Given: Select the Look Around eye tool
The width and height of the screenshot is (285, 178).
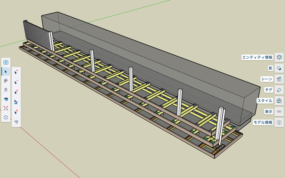Looking at the screenshot, I should [6, 99].
